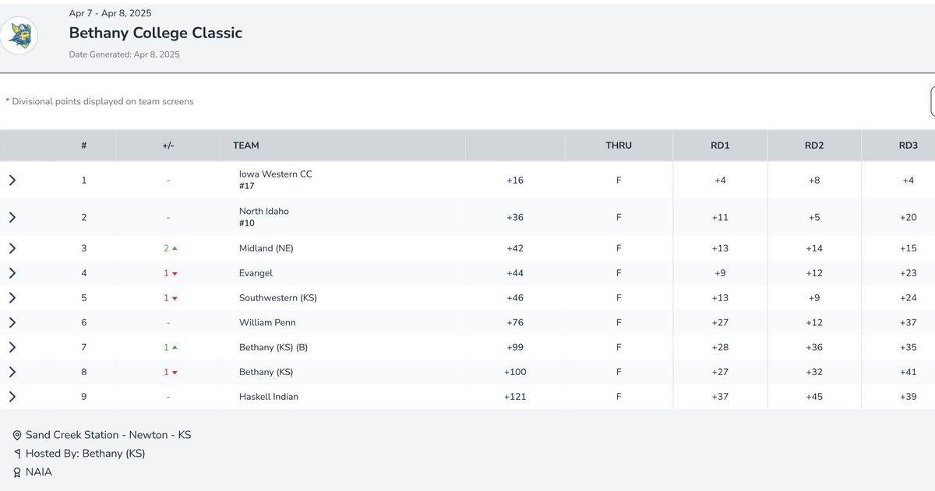Expand the eighth-place Bethany (KS) row

(12, 372)
